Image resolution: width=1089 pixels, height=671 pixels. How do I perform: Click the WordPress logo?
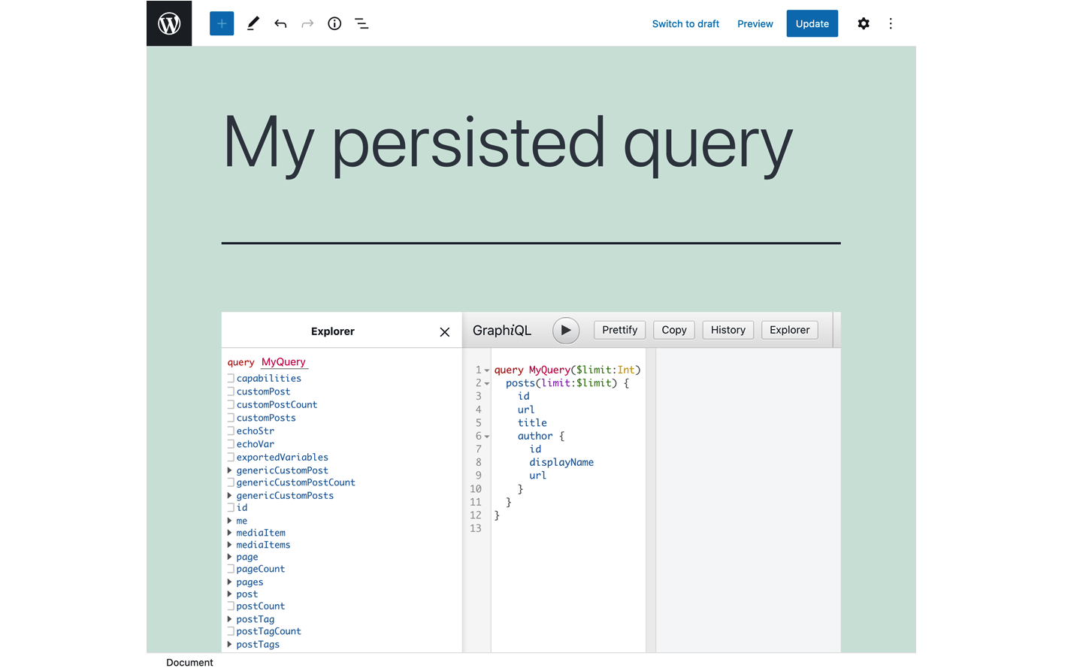click(168, 23)
